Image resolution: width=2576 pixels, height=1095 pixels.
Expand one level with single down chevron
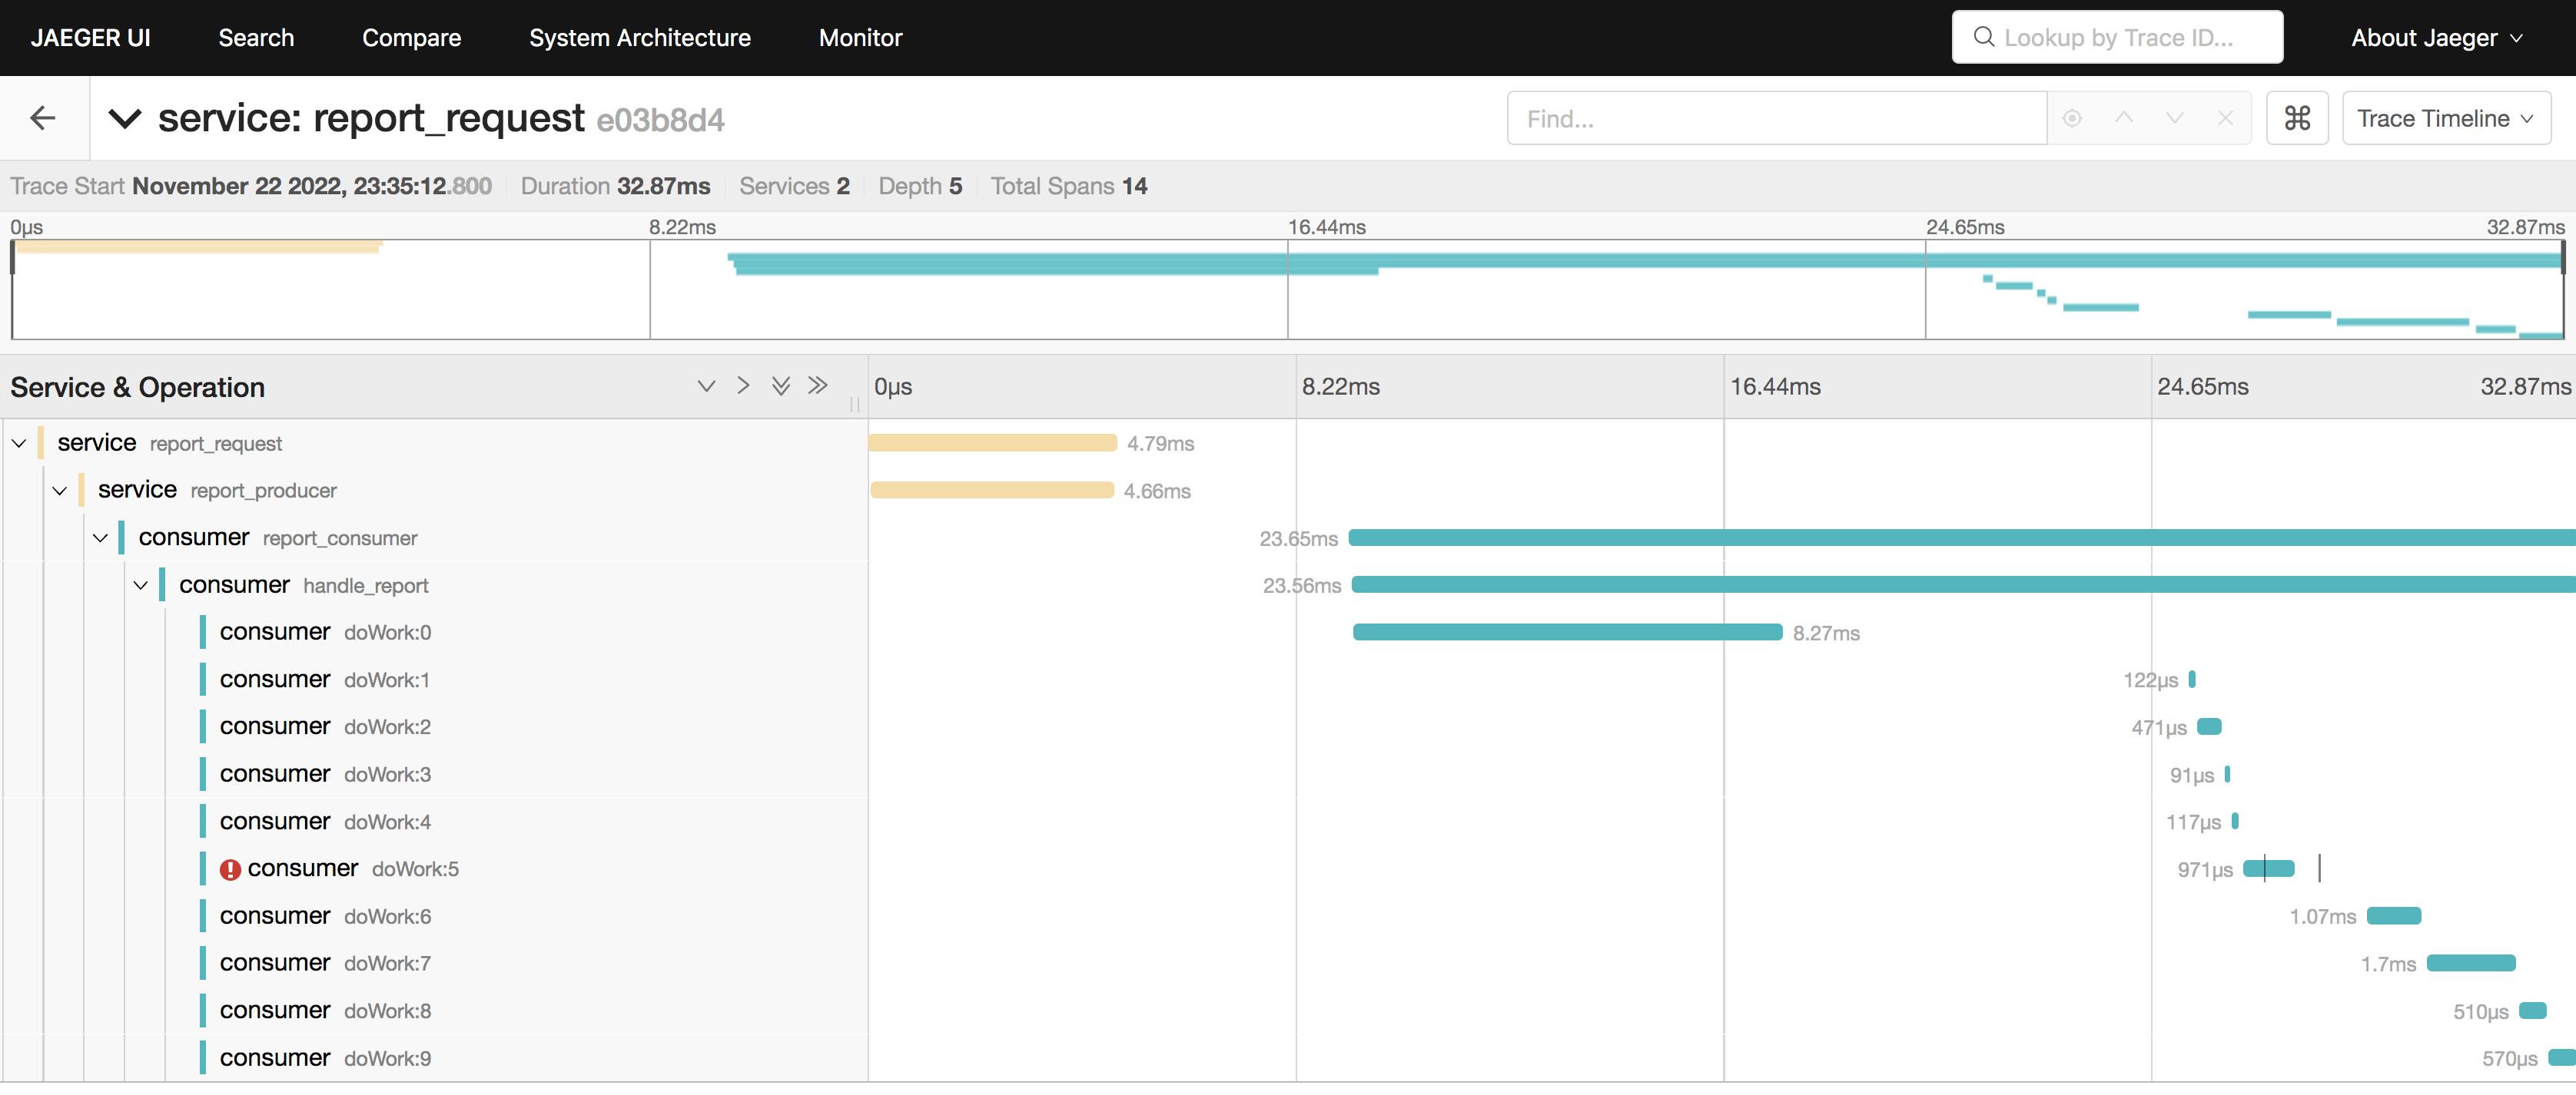[706, 385]
